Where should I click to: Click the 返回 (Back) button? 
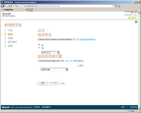[43, 83]
